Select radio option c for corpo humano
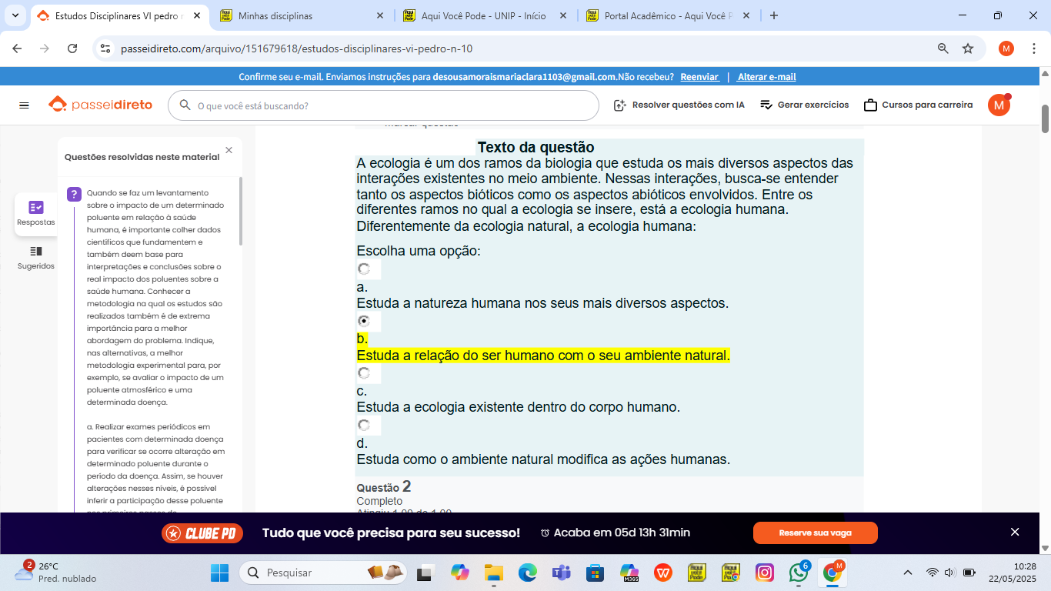 point(365,373)
